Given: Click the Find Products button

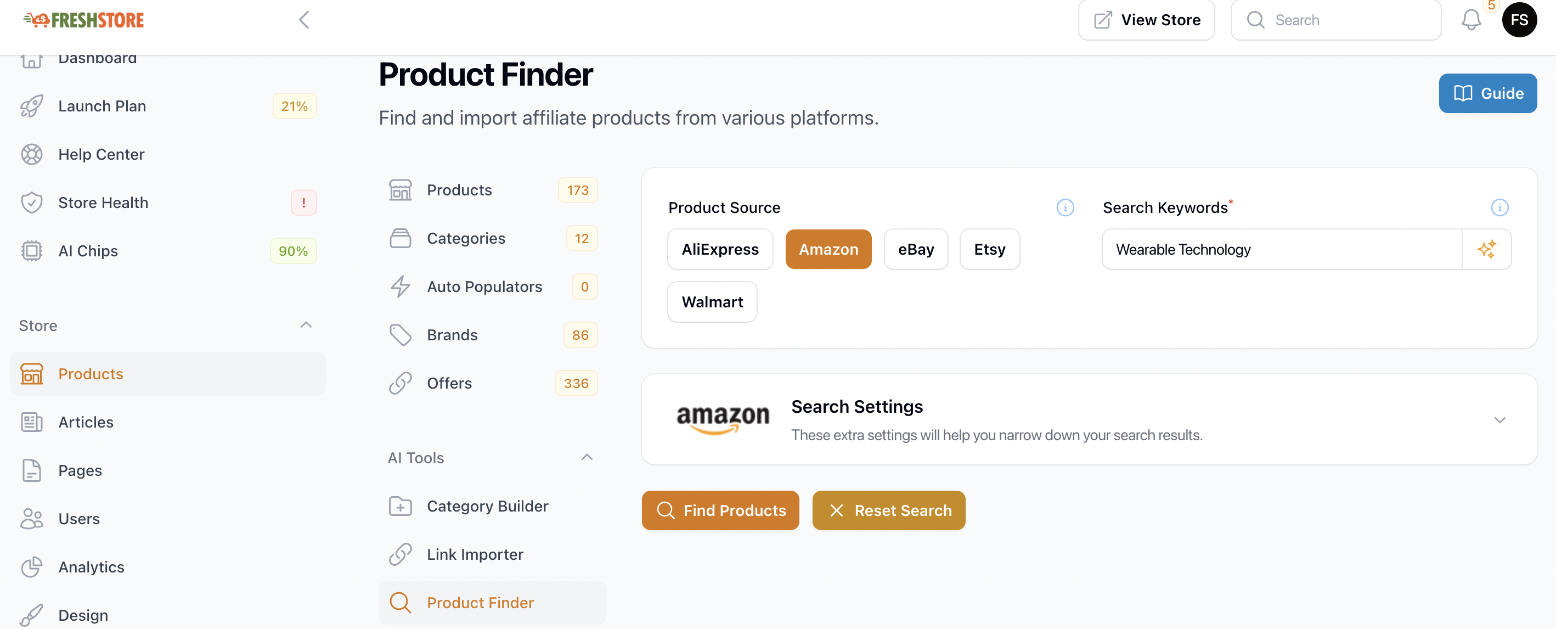Looking at the screenshot, I should [x=720, y=510].
